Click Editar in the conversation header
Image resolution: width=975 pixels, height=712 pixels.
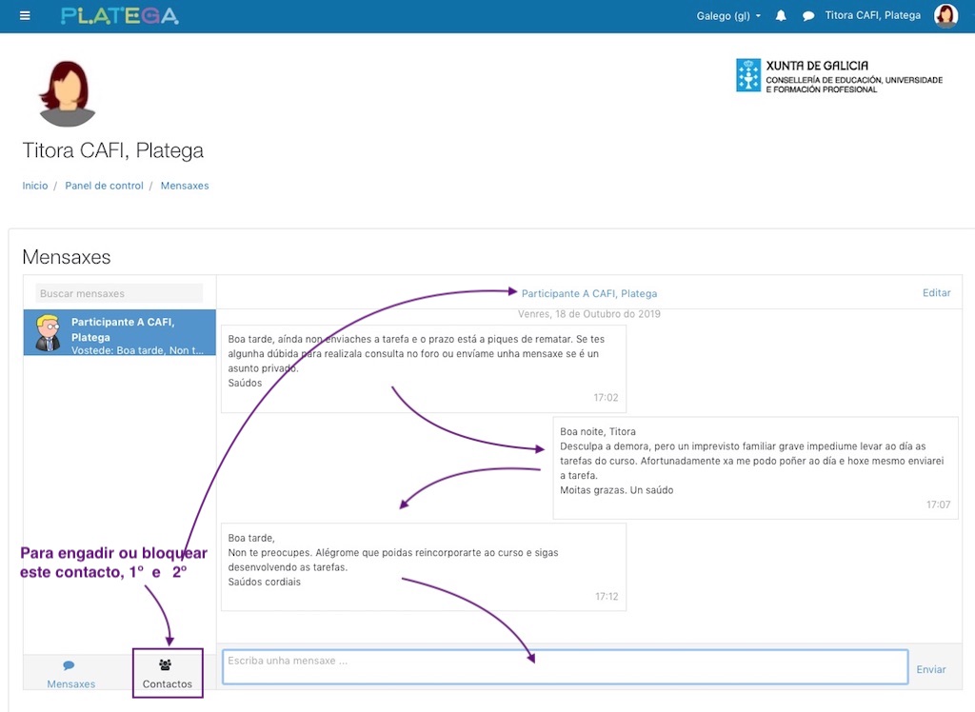pyautogui.click(x=936, y=293)
